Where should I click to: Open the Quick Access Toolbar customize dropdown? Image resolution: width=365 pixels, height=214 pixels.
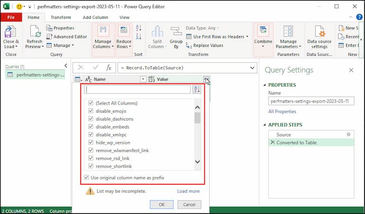click(30, 7)
